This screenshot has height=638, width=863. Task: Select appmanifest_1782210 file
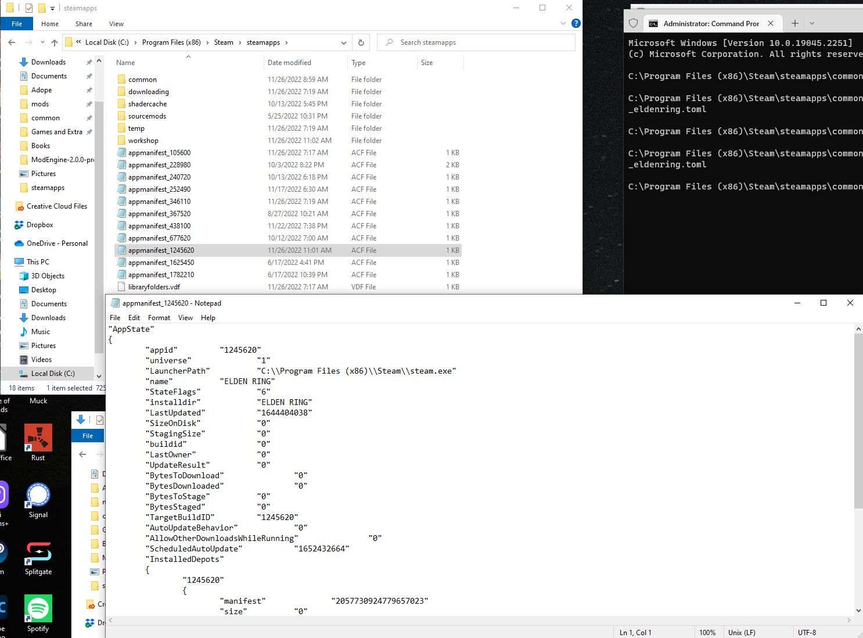pyautogui.click(x=161, y=275)
